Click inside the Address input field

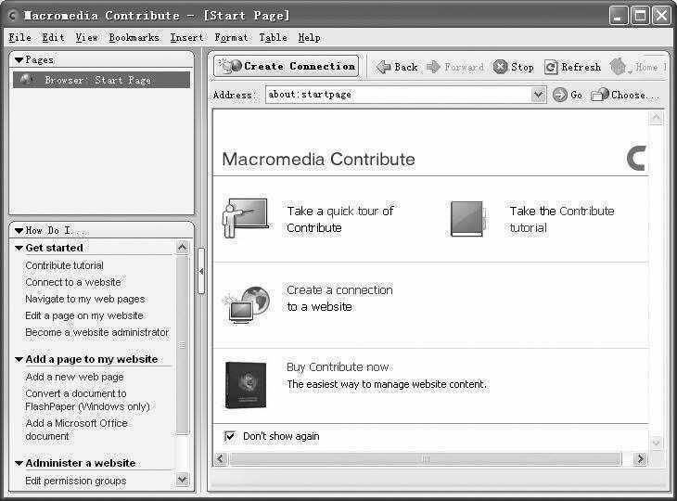tap(399, 95)
